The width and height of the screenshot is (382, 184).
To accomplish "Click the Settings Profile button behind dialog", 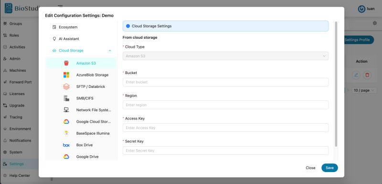I will (359, 40).
